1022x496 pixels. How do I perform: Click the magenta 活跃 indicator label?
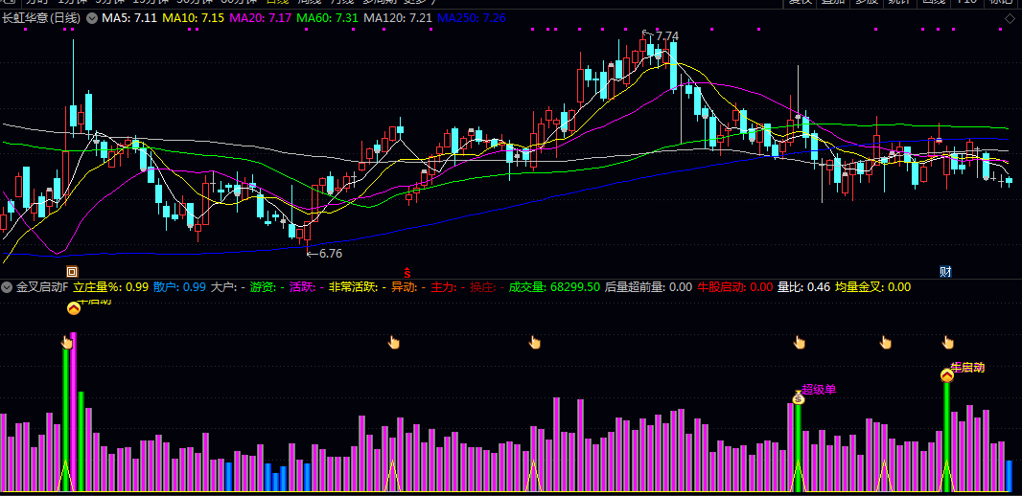[x=307, y=287]
